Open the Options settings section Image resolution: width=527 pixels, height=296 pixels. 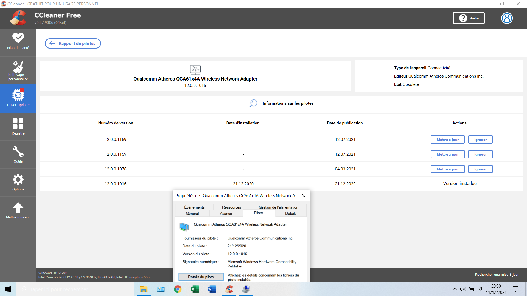pos(18,183)
